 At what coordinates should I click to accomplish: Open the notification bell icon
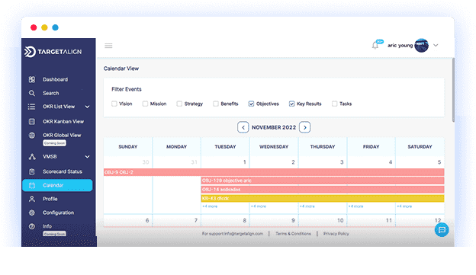pyautogui.click(x=375, y=46)
